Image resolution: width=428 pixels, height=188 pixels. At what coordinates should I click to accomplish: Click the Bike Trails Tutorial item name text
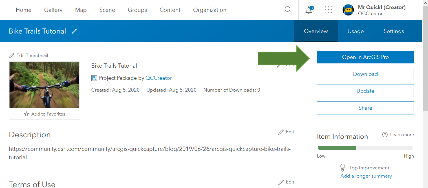pyautogui.click(x=114, y=66)
